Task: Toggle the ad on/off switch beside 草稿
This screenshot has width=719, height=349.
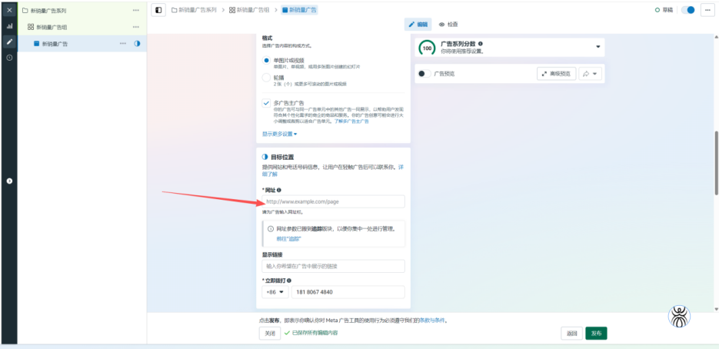Action: point(688,10)
